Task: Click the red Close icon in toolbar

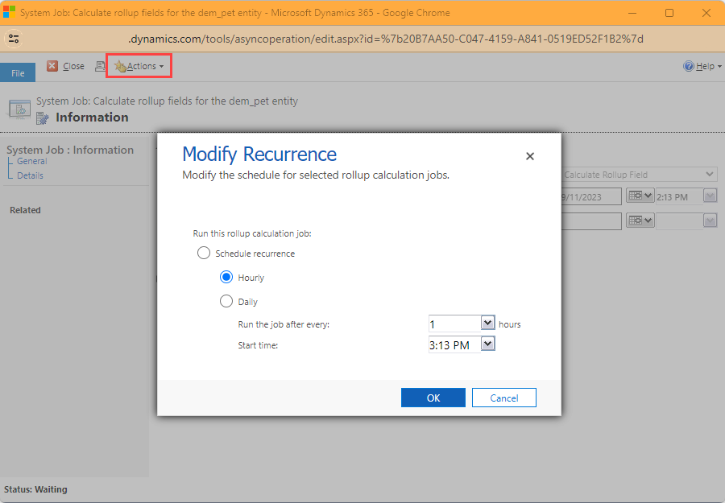Action: [x=52, y=66]
